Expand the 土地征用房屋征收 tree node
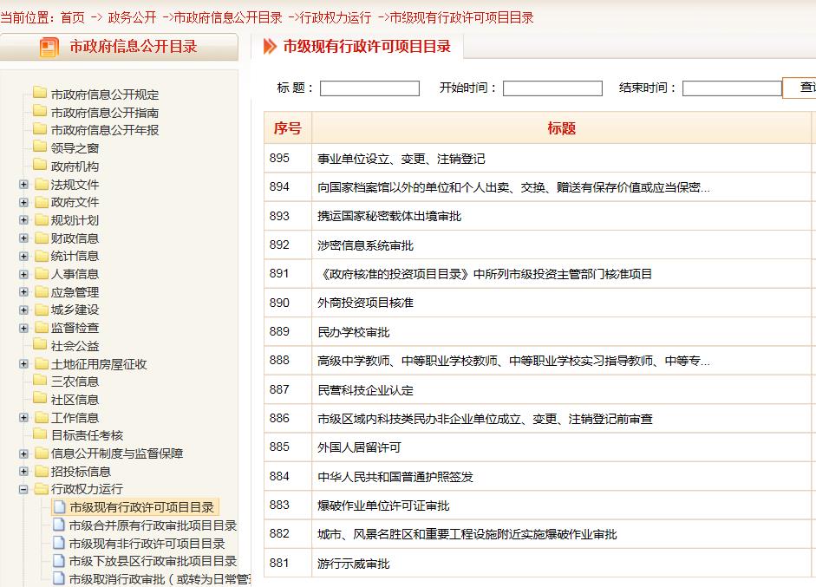 (x=23, y=364)
